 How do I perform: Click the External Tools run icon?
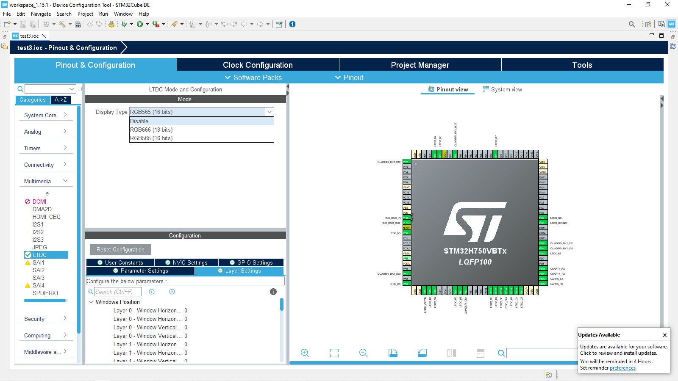(156, 24)
